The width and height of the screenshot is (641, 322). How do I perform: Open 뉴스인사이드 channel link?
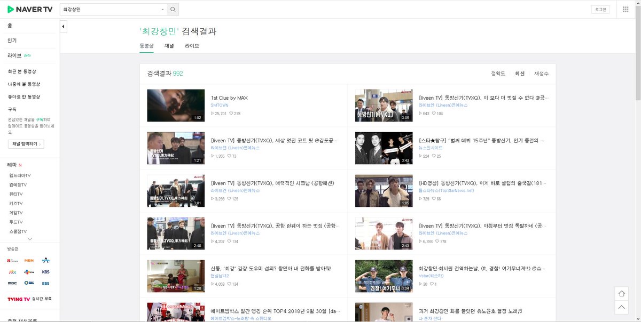tap(431, 148)
